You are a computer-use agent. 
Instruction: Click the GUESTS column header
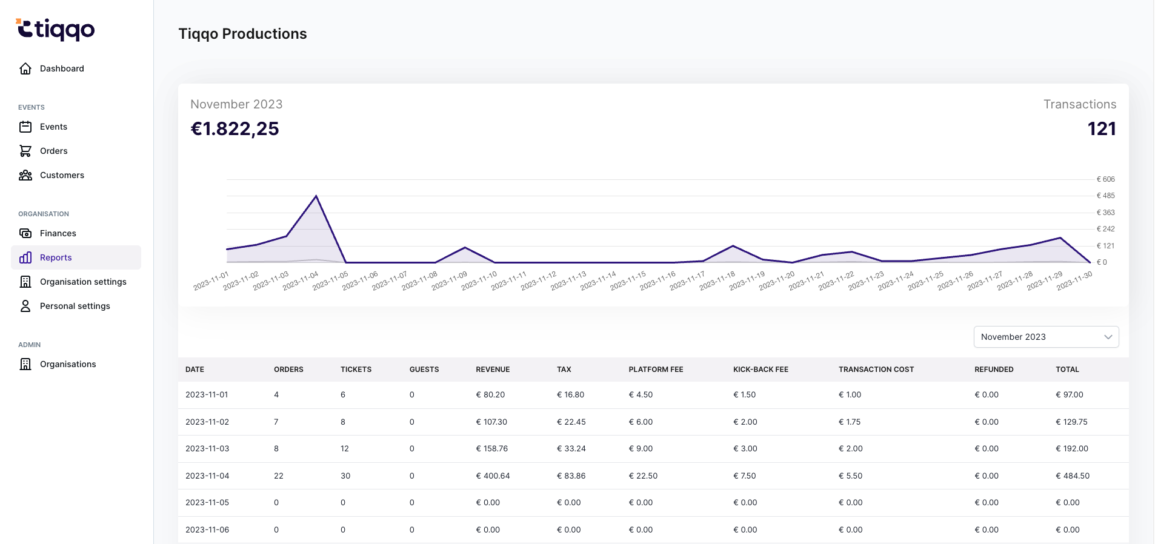(x=424, y=370)
